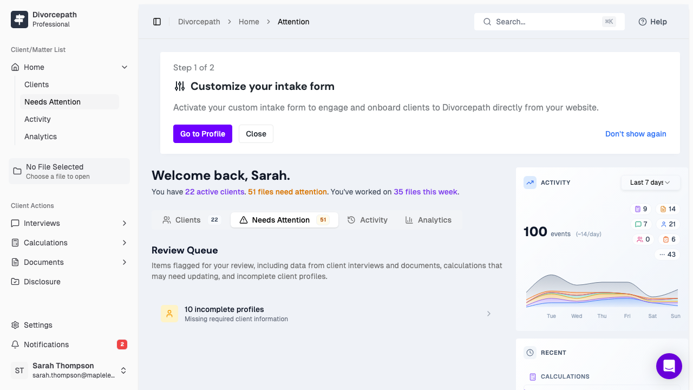
Task: Switch to the Needs Attention tab with 51 badge
Action: point(284,220)
